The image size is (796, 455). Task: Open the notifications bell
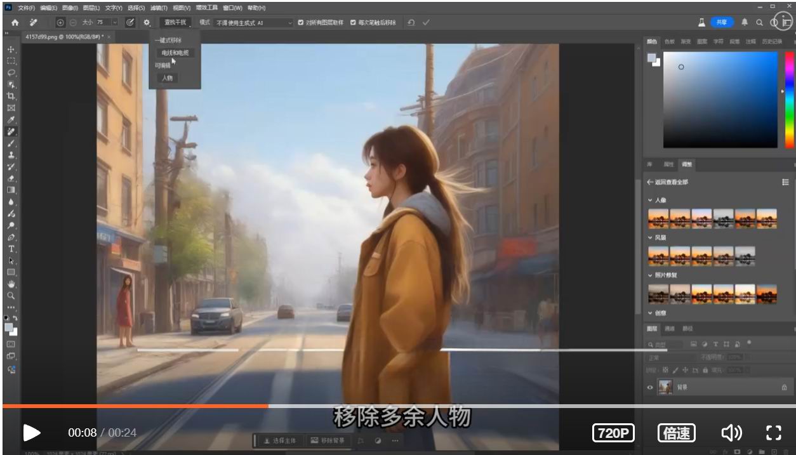point(744,22)
